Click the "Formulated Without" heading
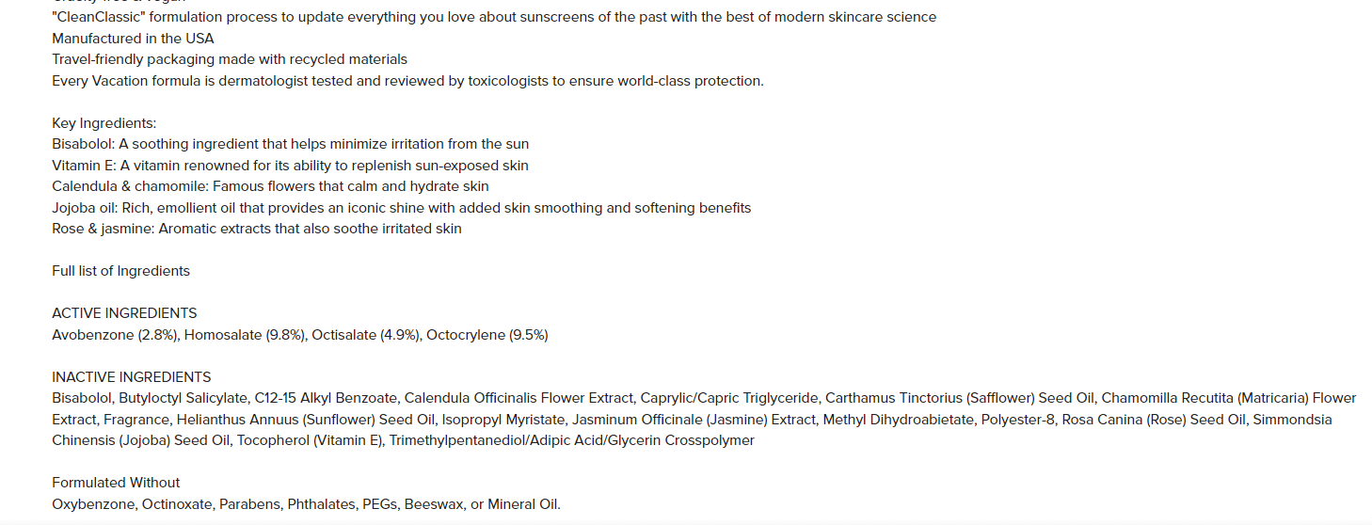Screen dimensions: 1372x525 [x=116, y=483]
